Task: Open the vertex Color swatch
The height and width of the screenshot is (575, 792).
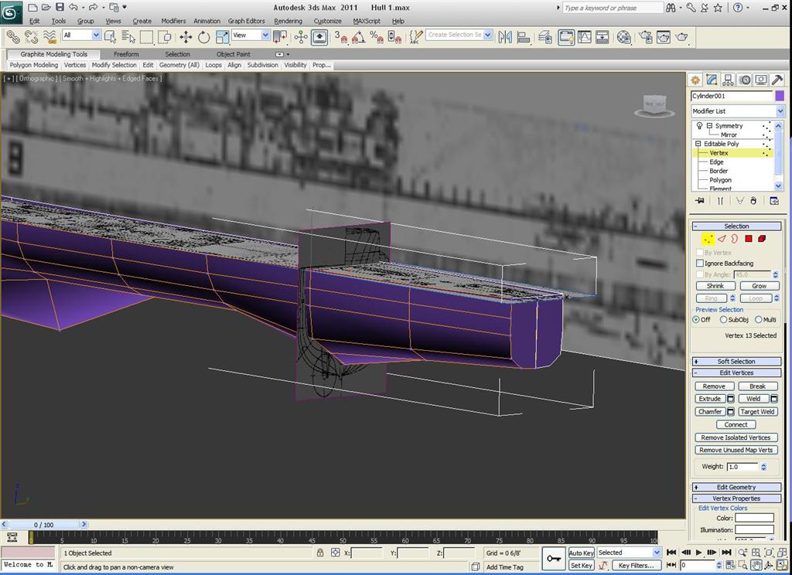Action: coord(754,518)
